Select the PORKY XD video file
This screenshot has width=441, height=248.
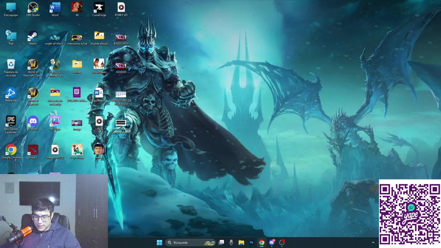click(x=121, y=10)
